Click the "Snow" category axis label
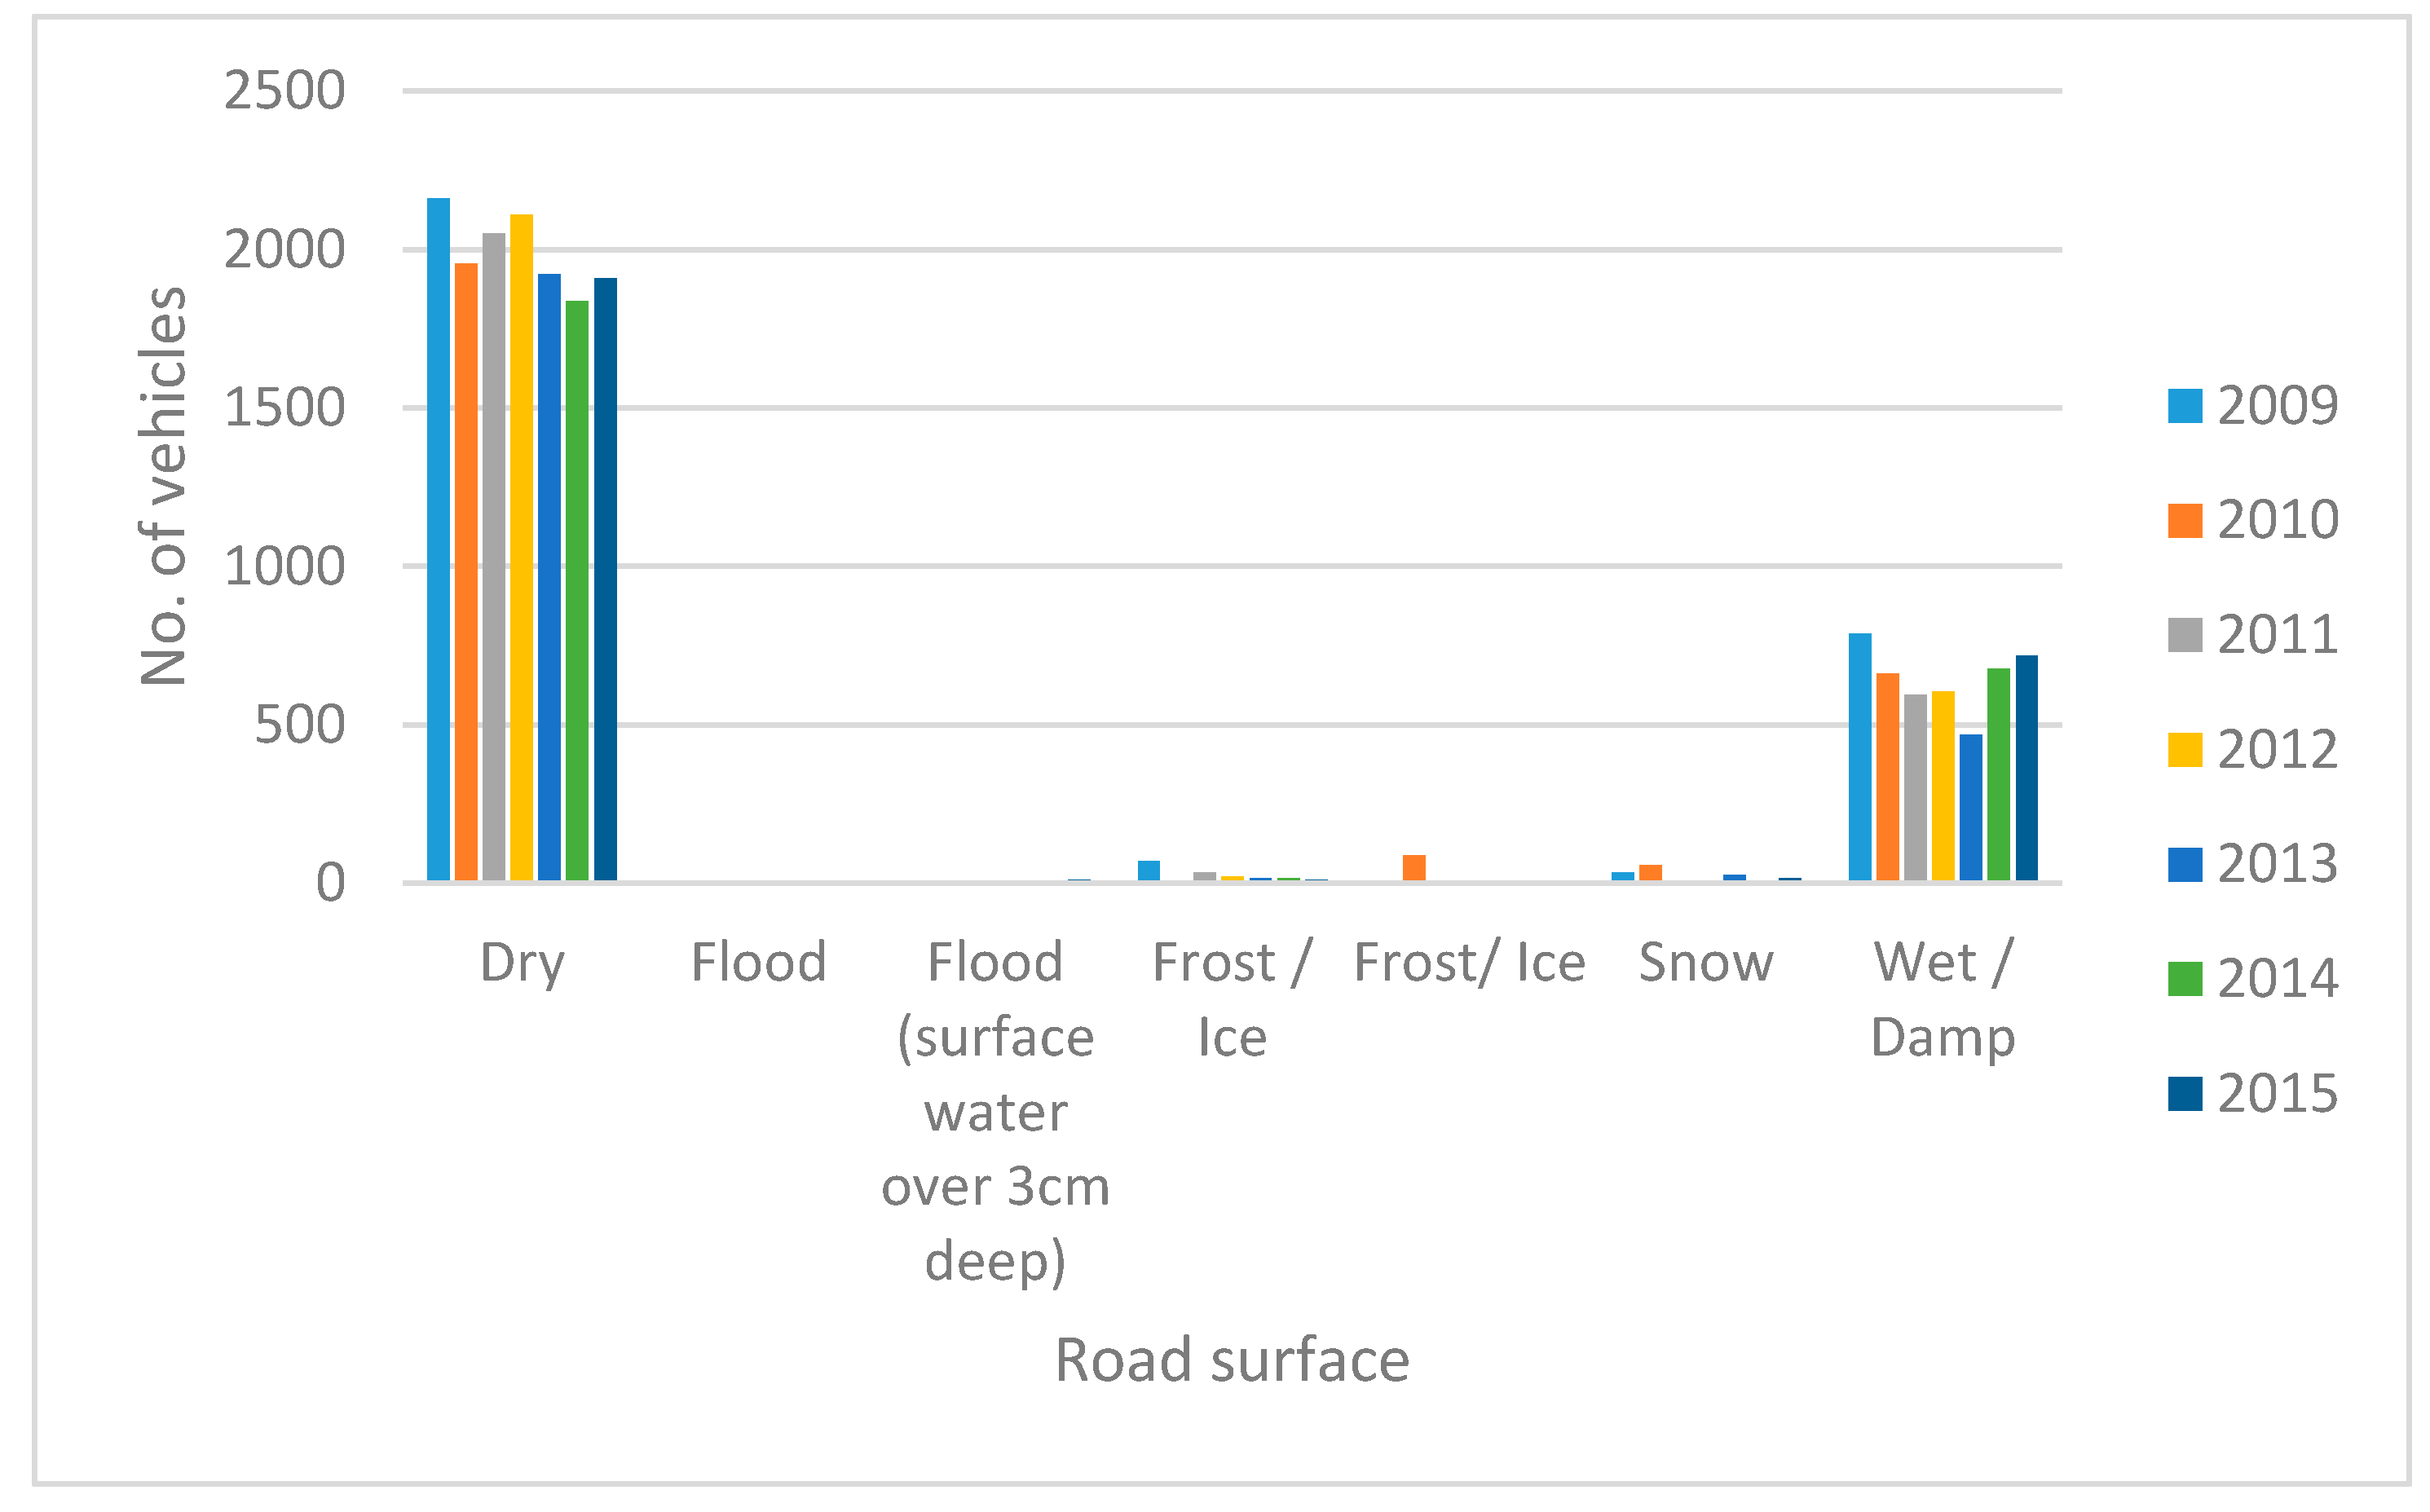The width and height of the screenshot is (2430, 1512). [1706, 963]
